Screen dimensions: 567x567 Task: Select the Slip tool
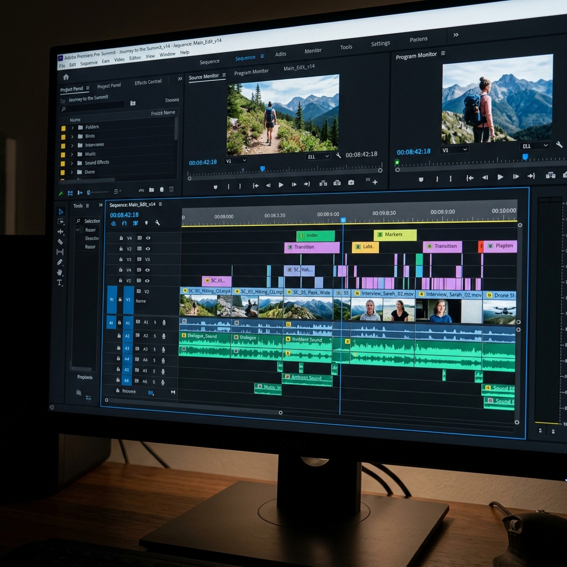pyautogui.click(x=60, y=252)
